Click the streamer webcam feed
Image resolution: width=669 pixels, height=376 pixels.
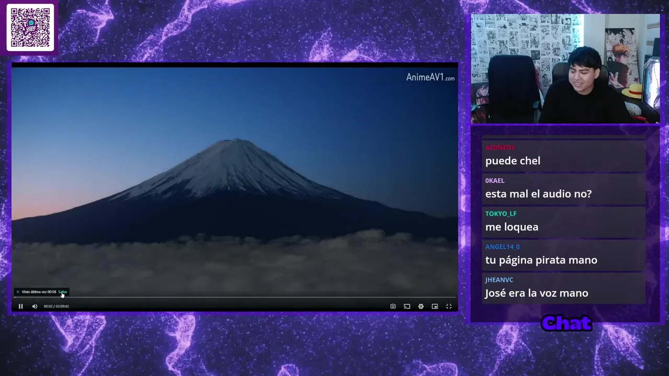coord(565,68)
